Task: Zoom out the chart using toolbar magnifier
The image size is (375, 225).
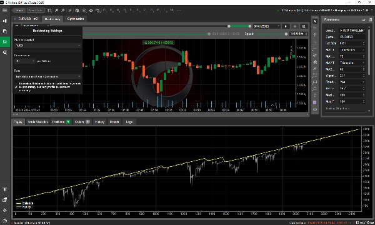Action: click(x=62, y=11)
